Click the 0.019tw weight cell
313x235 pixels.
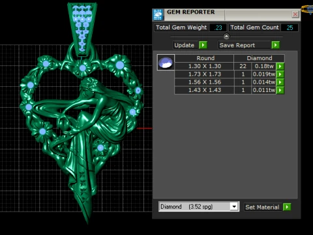(x=264, y=74)
